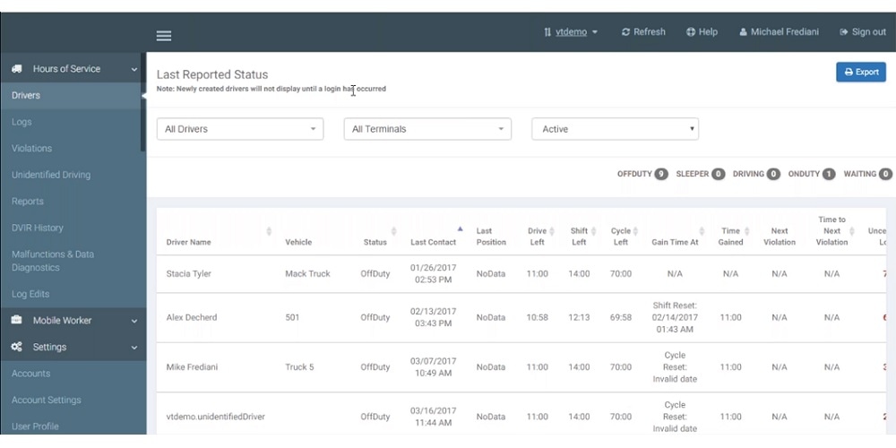
Task: Click the Export button
Action: pyautogui.click(x=860, y=72)
